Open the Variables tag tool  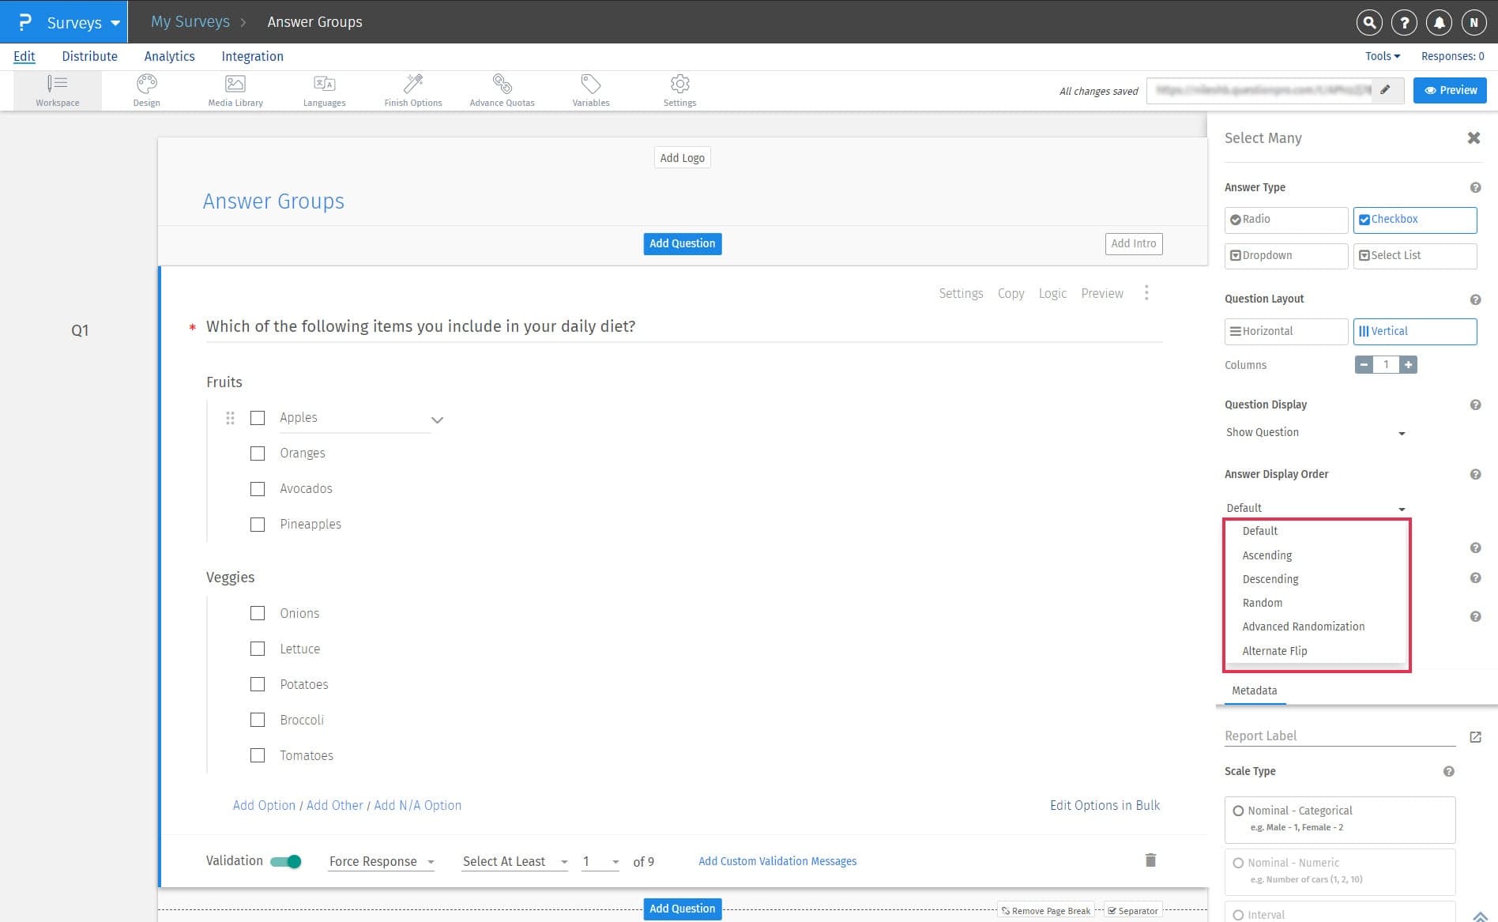click(591, 90)
